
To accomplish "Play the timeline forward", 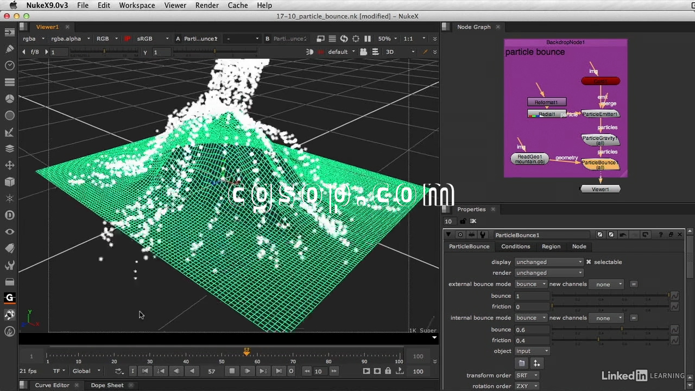I will point(247,371).
